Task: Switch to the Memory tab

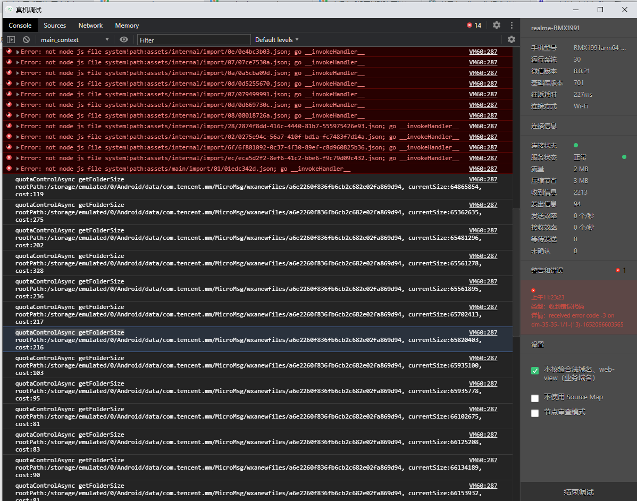Action: (x=127, y=25)
